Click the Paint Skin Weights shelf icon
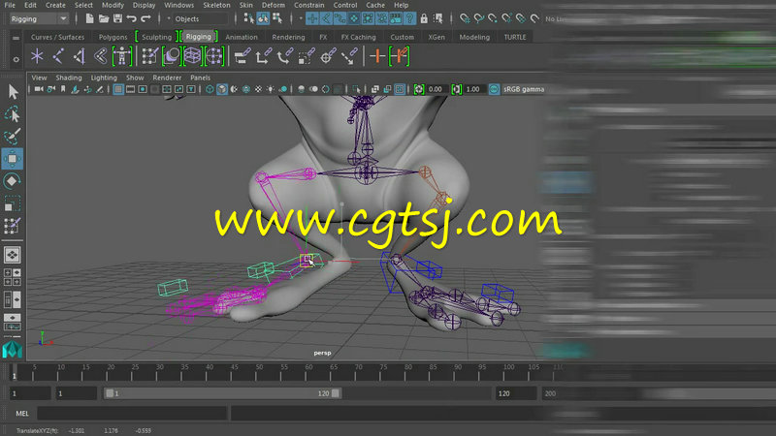The image size is (776, 436). tap(150, 56)
